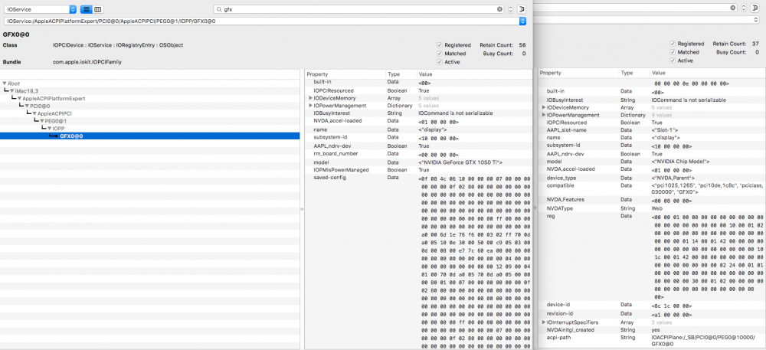The width and height of the screenshot is (766, 350).
Task: Sort by Value column in front window
Action: pyautogui.click(x=474, y=74)
